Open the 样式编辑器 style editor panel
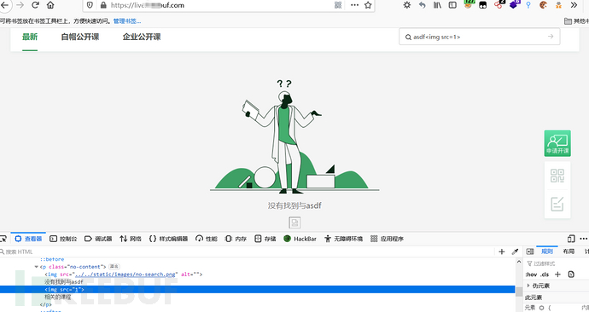Screen dimensions: 589x312 click(169, 239)
